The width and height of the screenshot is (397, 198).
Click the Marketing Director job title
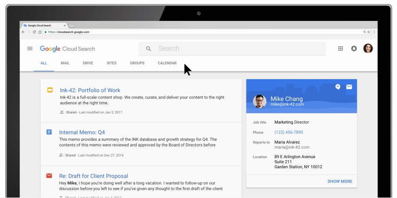coord(292,122)
